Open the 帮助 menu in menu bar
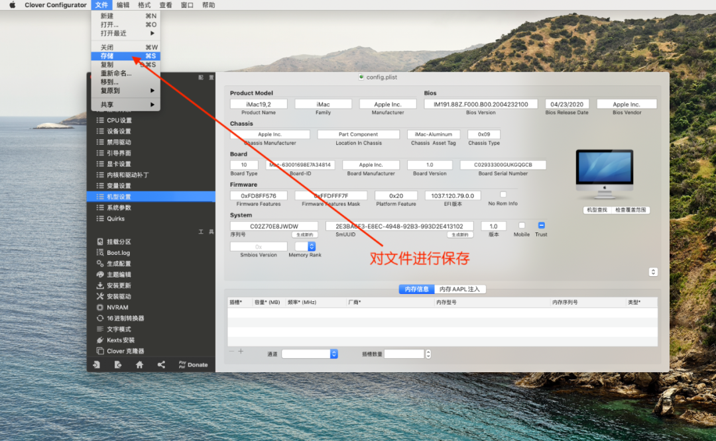The width and height of the screenshot is (716, 441). (209, 5)
